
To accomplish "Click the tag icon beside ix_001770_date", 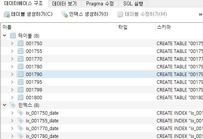I will (x=20, y=128).
